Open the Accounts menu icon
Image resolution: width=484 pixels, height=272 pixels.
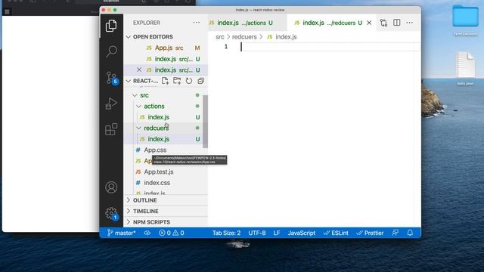111,187
